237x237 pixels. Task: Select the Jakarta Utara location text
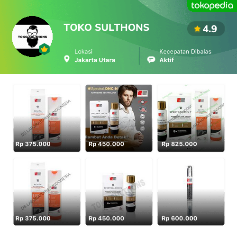(95, 60)
